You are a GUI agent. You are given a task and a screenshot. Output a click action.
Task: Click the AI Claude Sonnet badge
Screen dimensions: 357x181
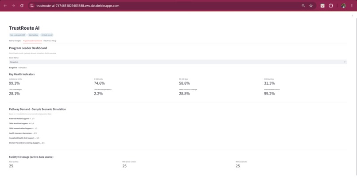[47, 35]
